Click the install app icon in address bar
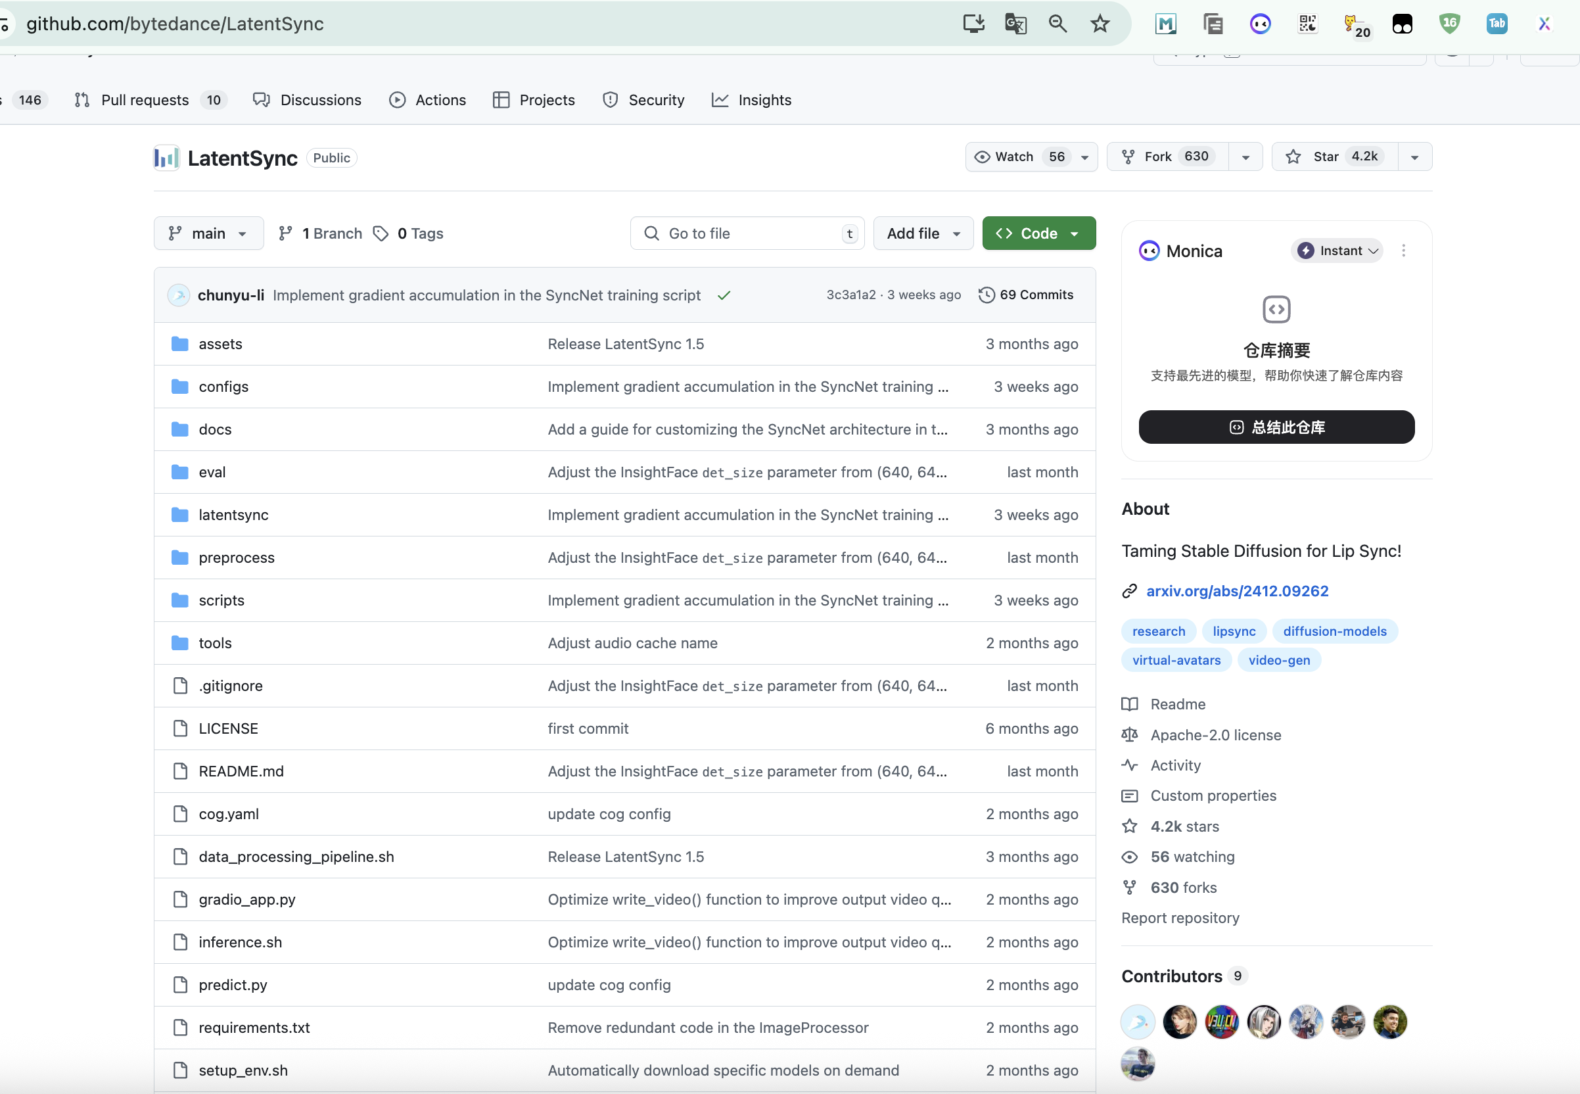The height and width of the screenshot is (1094, 1580). click(x=973, y=24)
